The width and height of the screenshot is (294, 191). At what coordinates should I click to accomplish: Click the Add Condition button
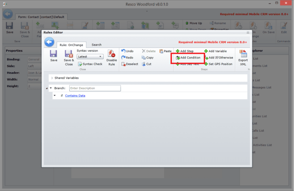click(188, 58)
